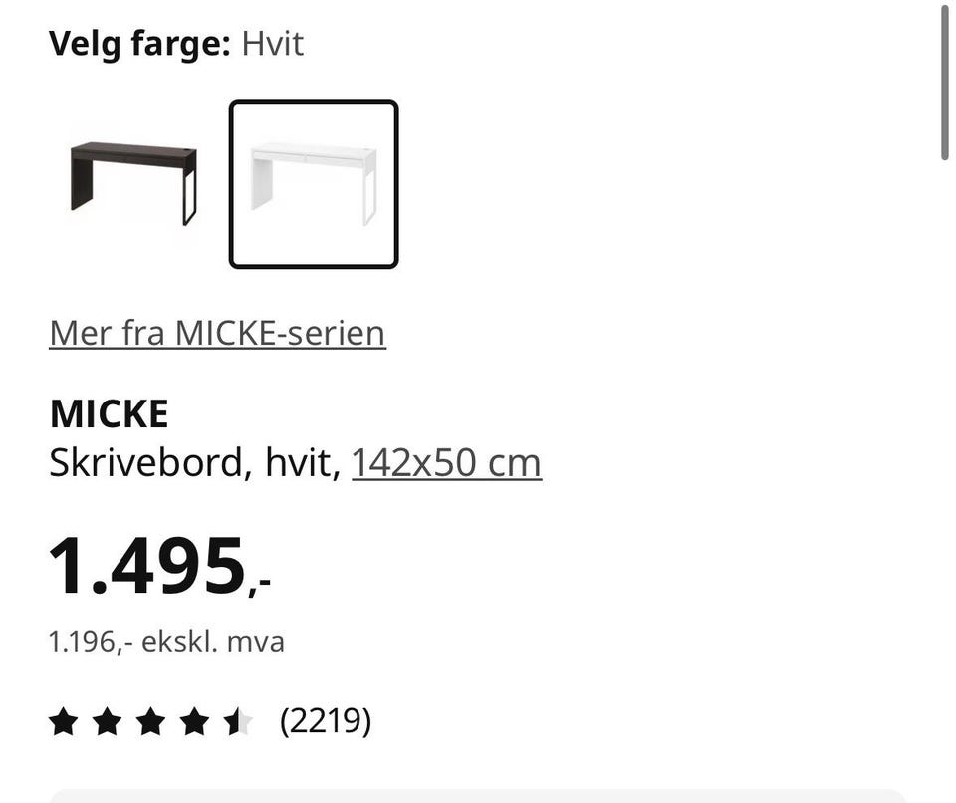The height and width of the screenshot is (803, 956).
Task: Select the black-brown MICKE desk color
Action: [x=133, y=183]
